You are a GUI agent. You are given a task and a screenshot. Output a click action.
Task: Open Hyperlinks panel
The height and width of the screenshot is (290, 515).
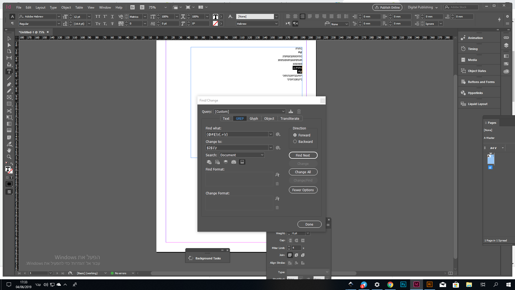pos(475,93)
